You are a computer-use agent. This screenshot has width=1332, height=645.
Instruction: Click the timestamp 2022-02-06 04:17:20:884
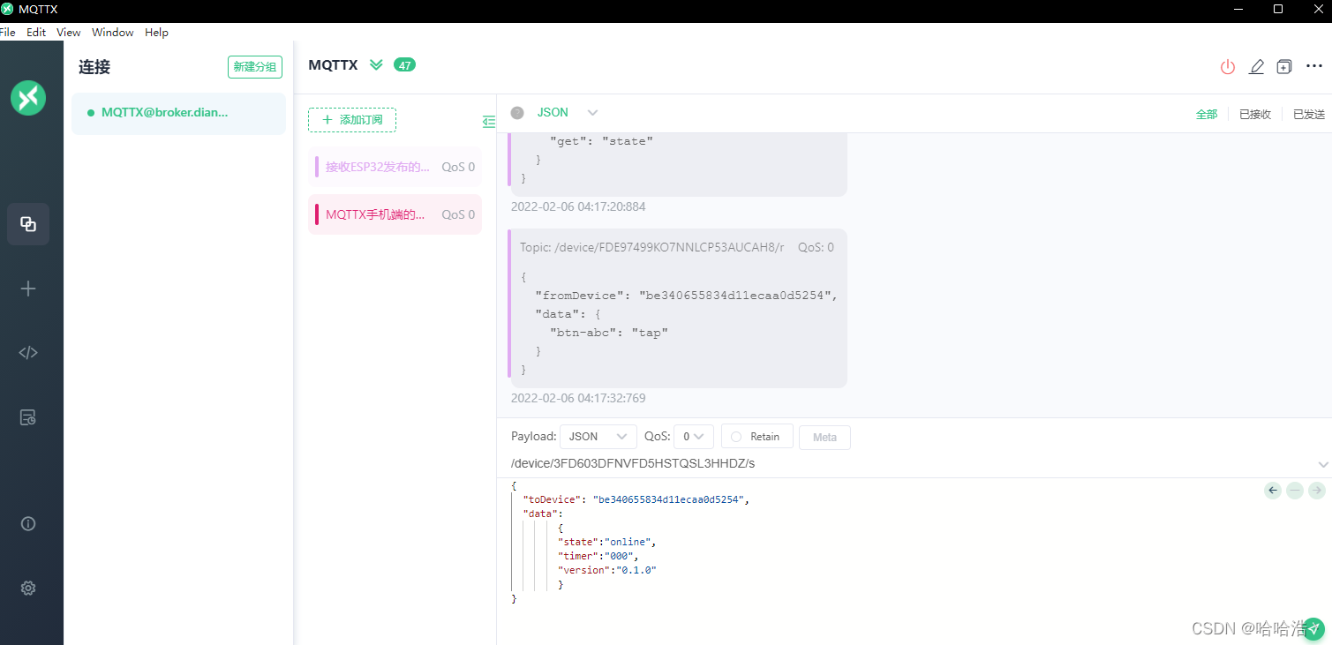578,206
